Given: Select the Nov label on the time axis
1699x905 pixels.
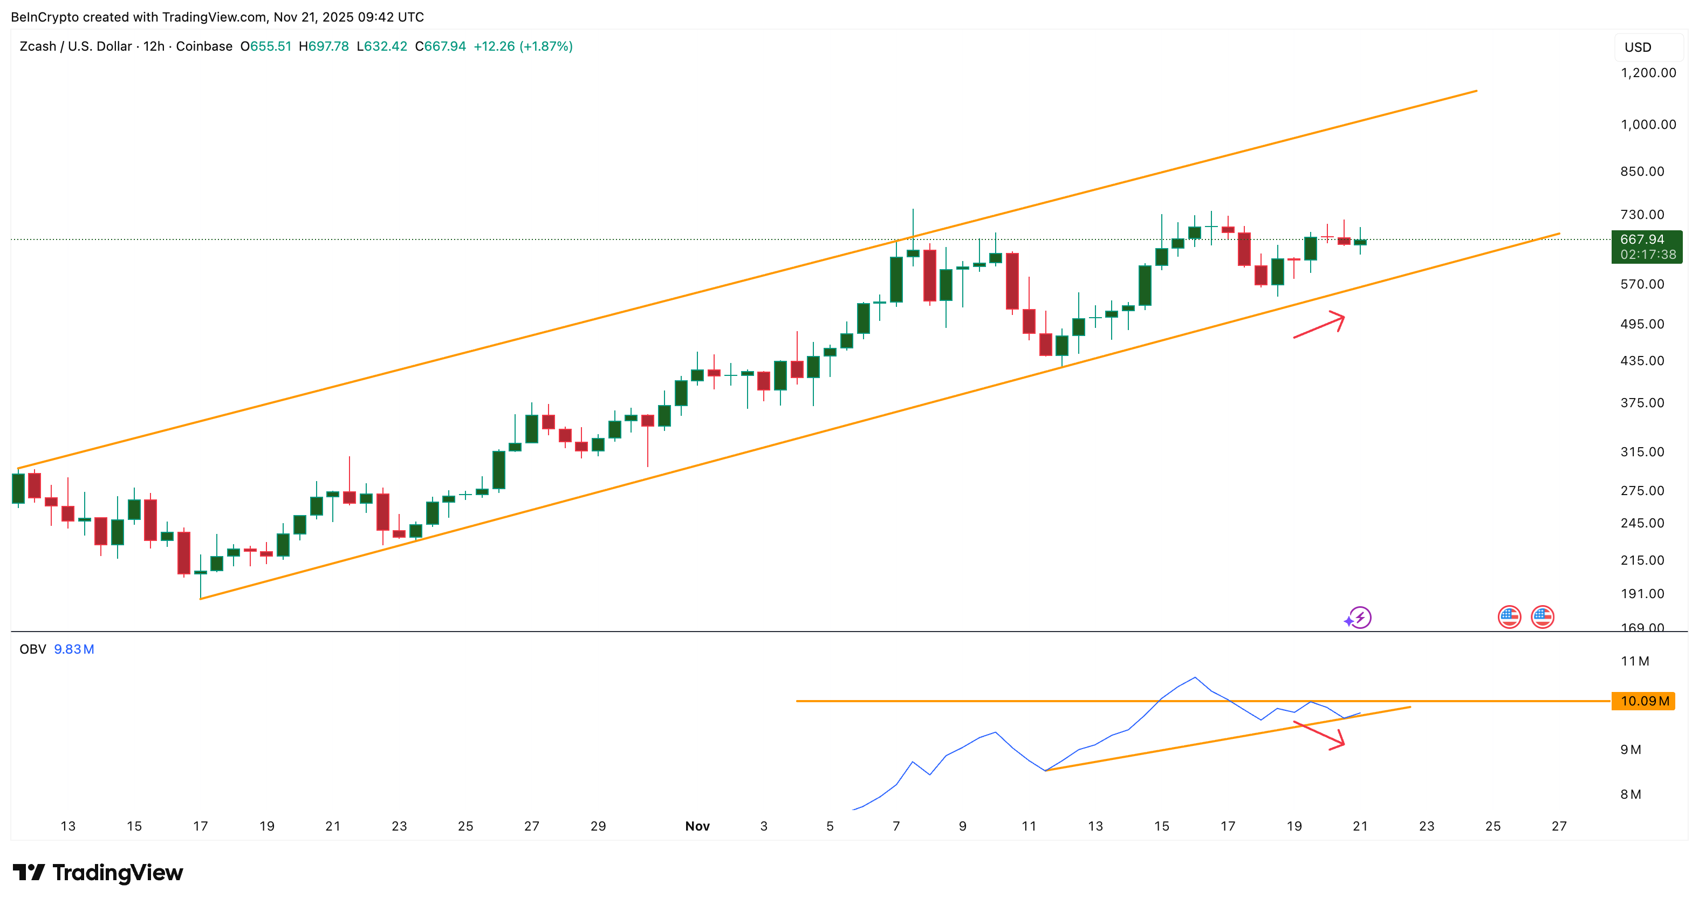Looking at the screenshot, I should [x=698, y=826].
